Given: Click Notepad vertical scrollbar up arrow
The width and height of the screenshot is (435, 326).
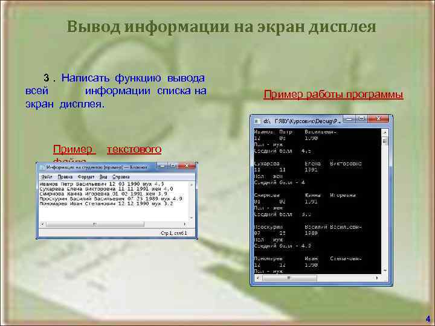Looking at the screenshot, I should tap(191, 184).
